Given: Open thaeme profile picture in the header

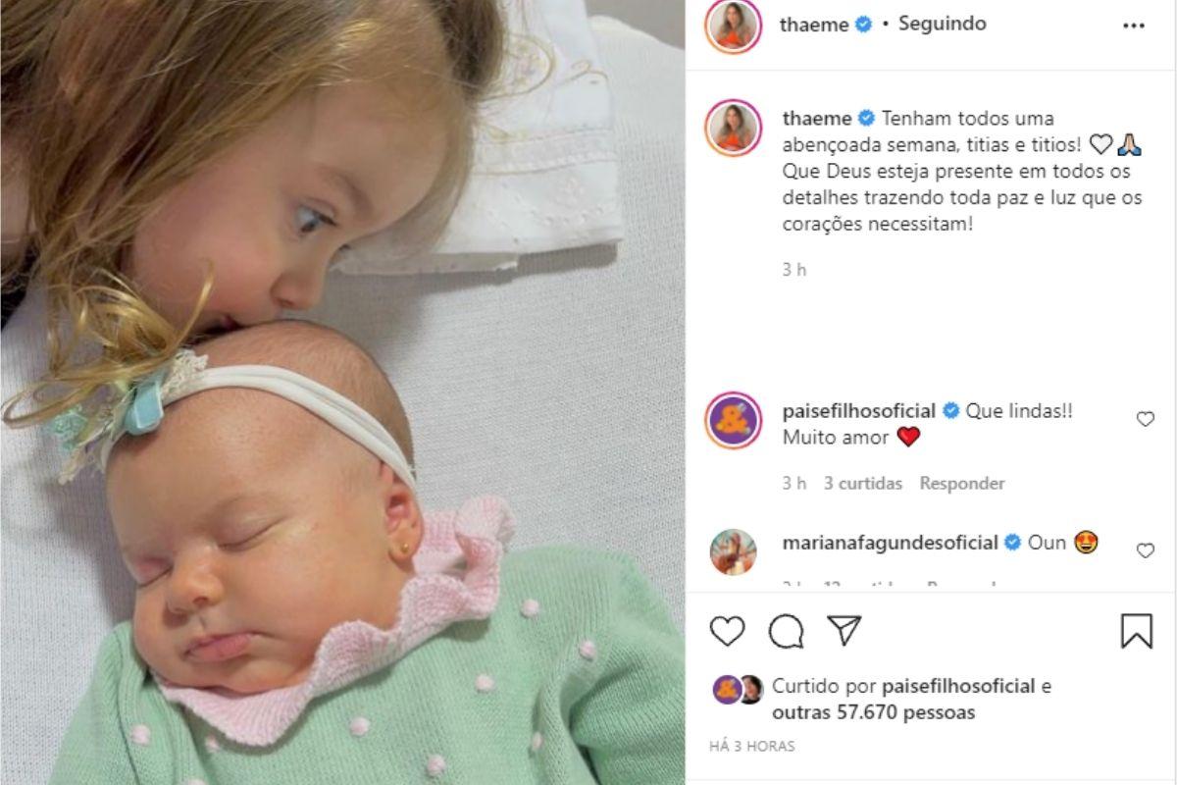Looking at the screenshot, I should [x=734, y=26].
